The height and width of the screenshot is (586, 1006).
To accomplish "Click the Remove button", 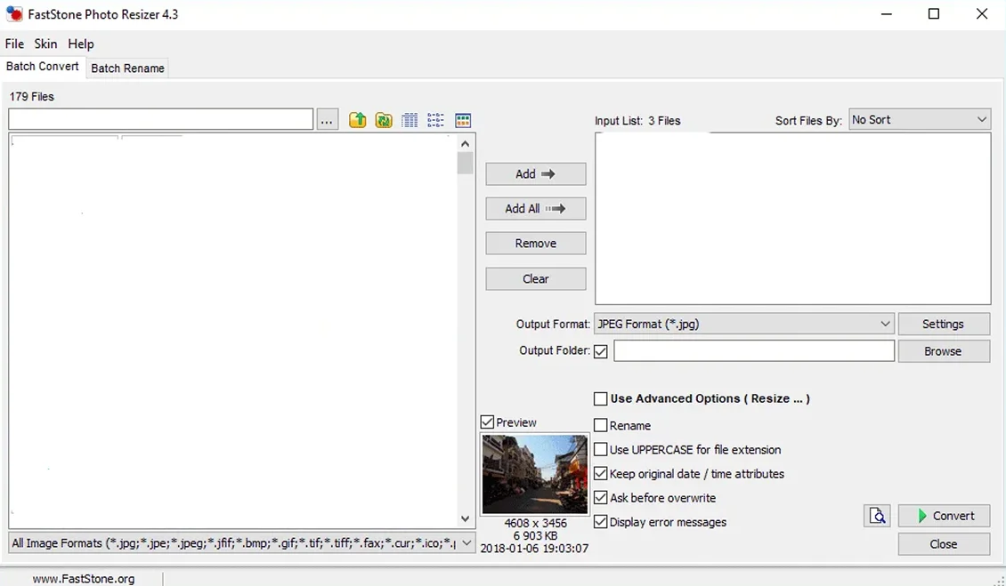I will click(x=536, y=243).
